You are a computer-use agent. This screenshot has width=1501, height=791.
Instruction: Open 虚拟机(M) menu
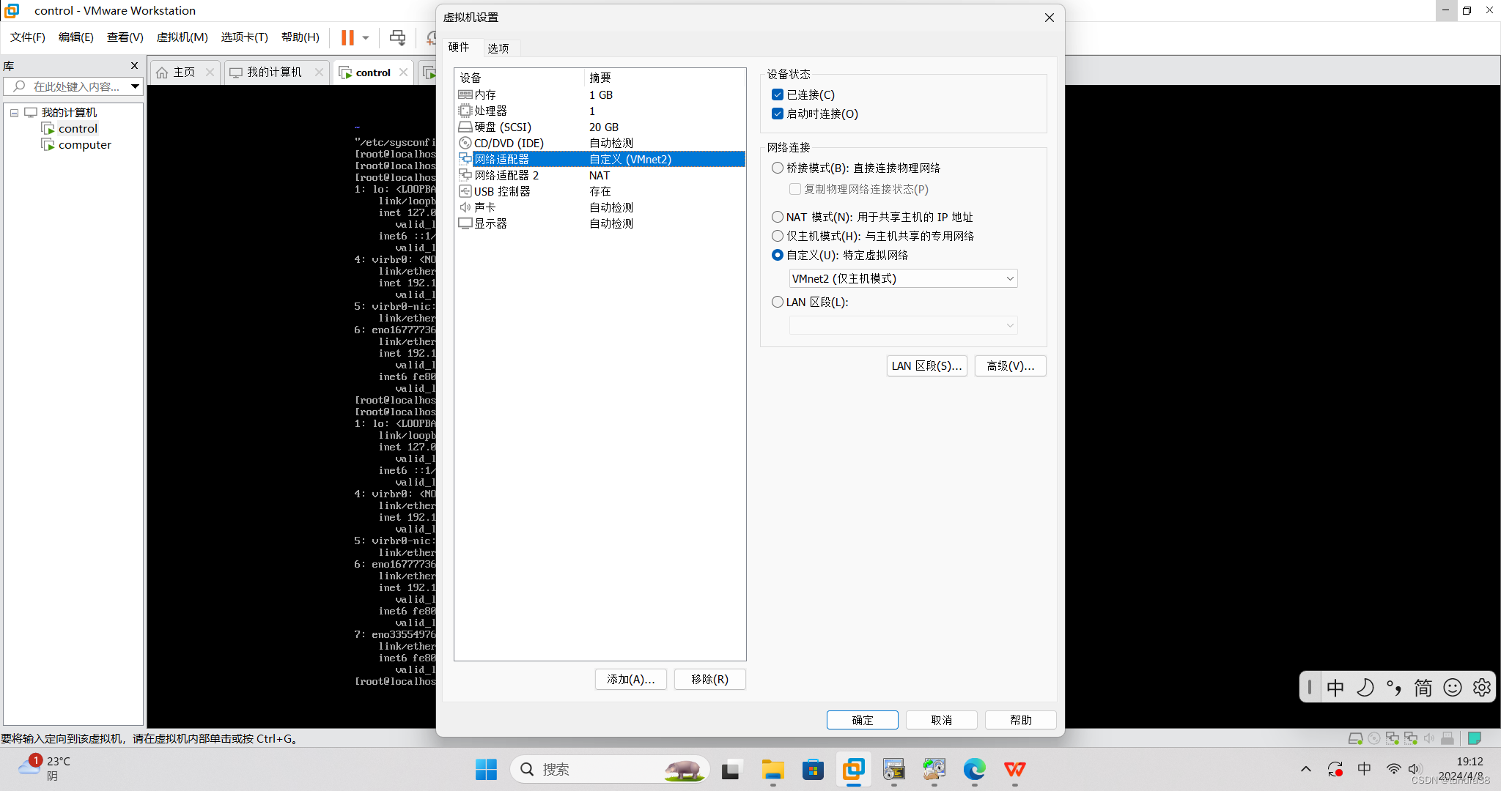click(x=182, y=37)
